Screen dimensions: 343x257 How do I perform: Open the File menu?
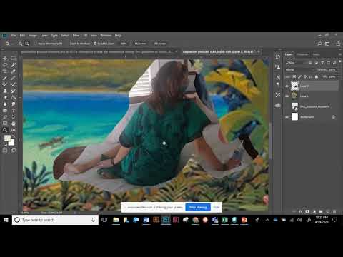coord(14,36)
